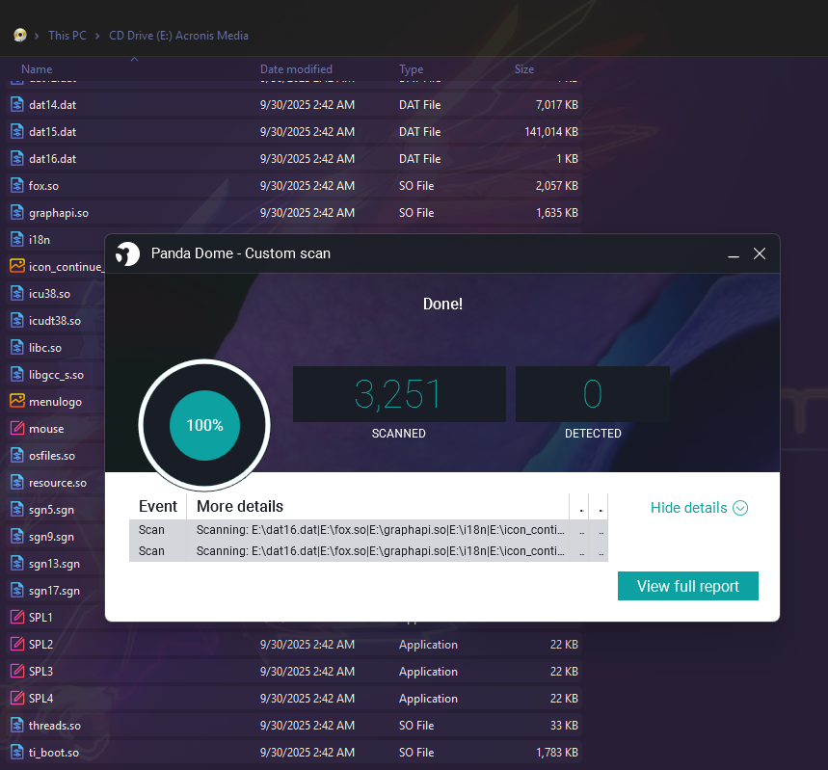The image size is (828, 770).
Task: Click the SO File type of fox.so
Action: (416, 186)
